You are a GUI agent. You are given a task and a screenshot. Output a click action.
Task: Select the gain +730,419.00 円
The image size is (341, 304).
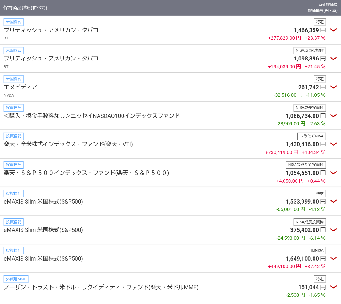(282, 152)
